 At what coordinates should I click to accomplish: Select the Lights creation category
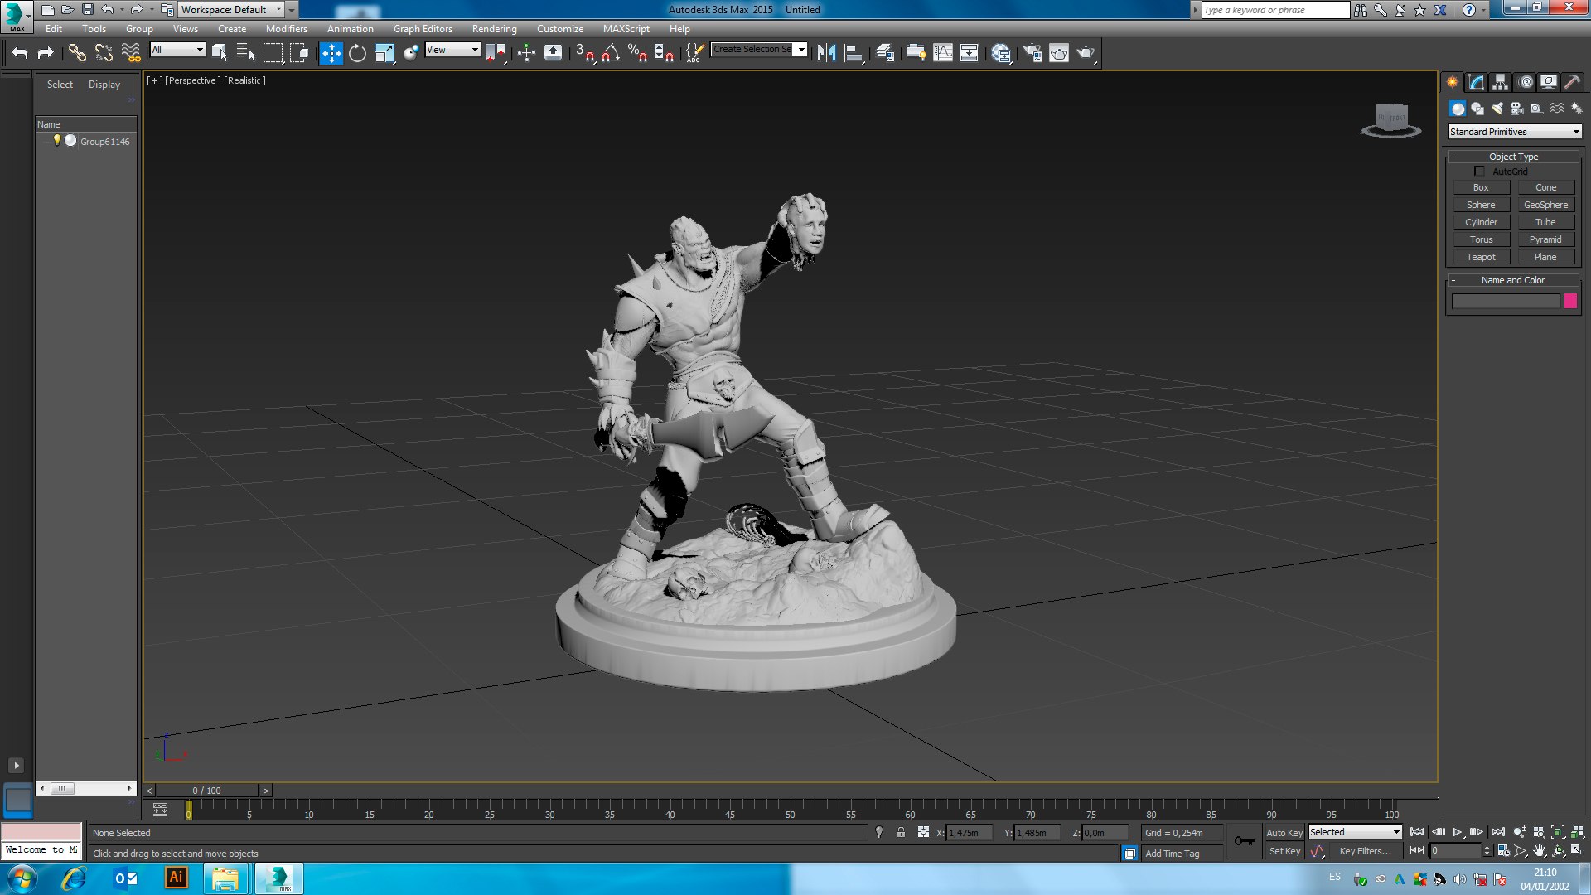pos(1497,109)
